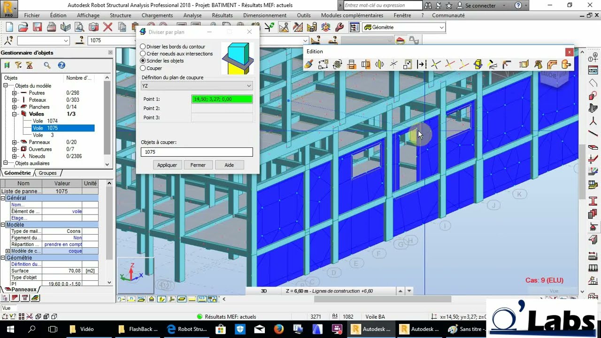This screenshot has height=338, width=601.
Task: Expand the Noeuds tree node
Action: click(x=15, y=156)
